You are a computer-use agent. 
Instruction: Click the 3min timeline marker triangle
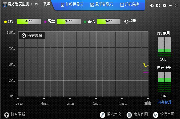click(70, 98)
